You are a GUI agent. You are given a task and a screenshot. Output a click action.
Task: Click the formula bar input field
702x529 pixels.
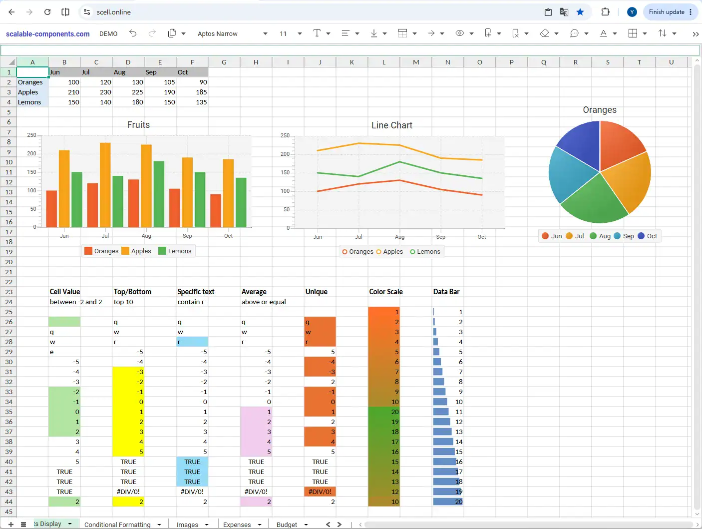point(350,50)
